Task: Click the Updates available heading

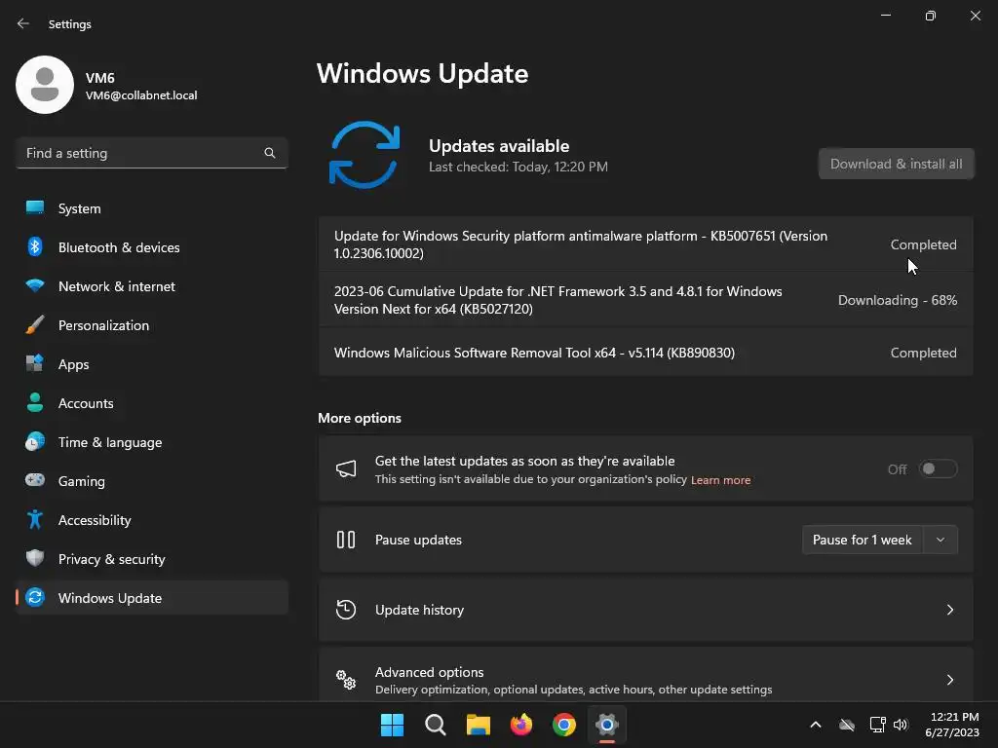Action: pos(499,146)
